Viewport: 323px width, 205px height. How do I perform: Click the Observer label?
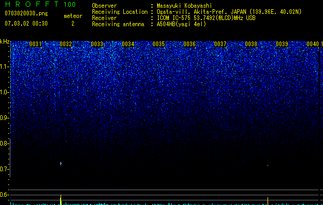pos(104,6)
